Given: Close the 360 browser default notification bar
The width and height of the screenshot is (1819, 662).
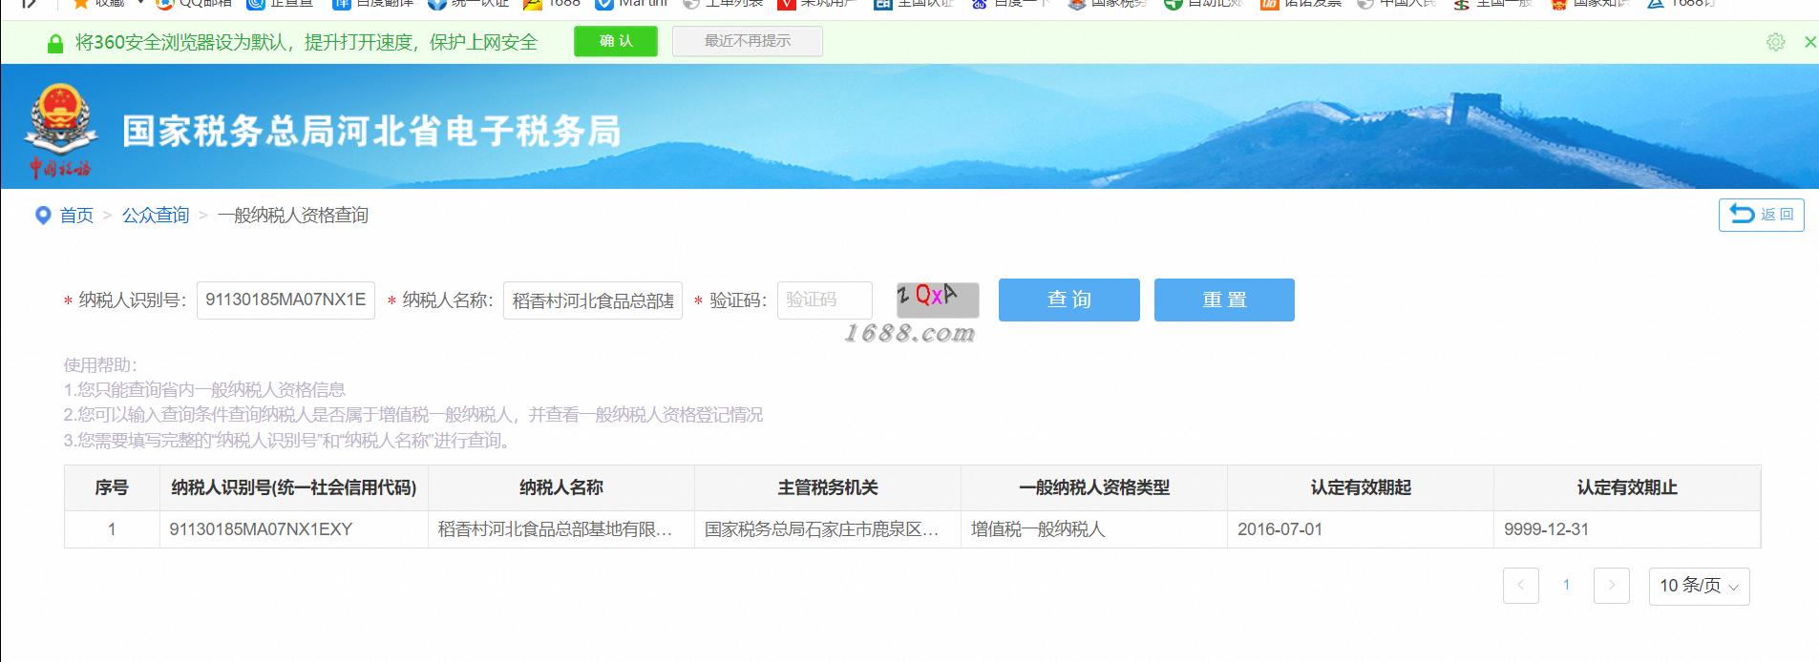Looking at the screenshot, I should (x=1808, y=42).
